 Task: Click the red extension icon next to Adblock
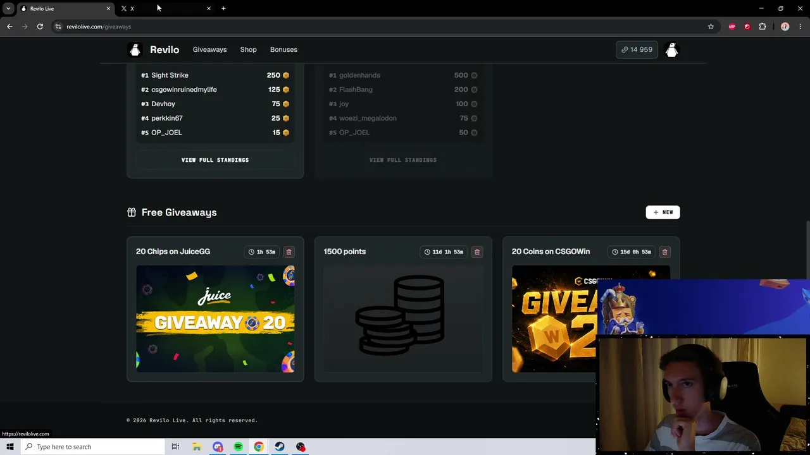pyautogui.click(x=747, y=27)
